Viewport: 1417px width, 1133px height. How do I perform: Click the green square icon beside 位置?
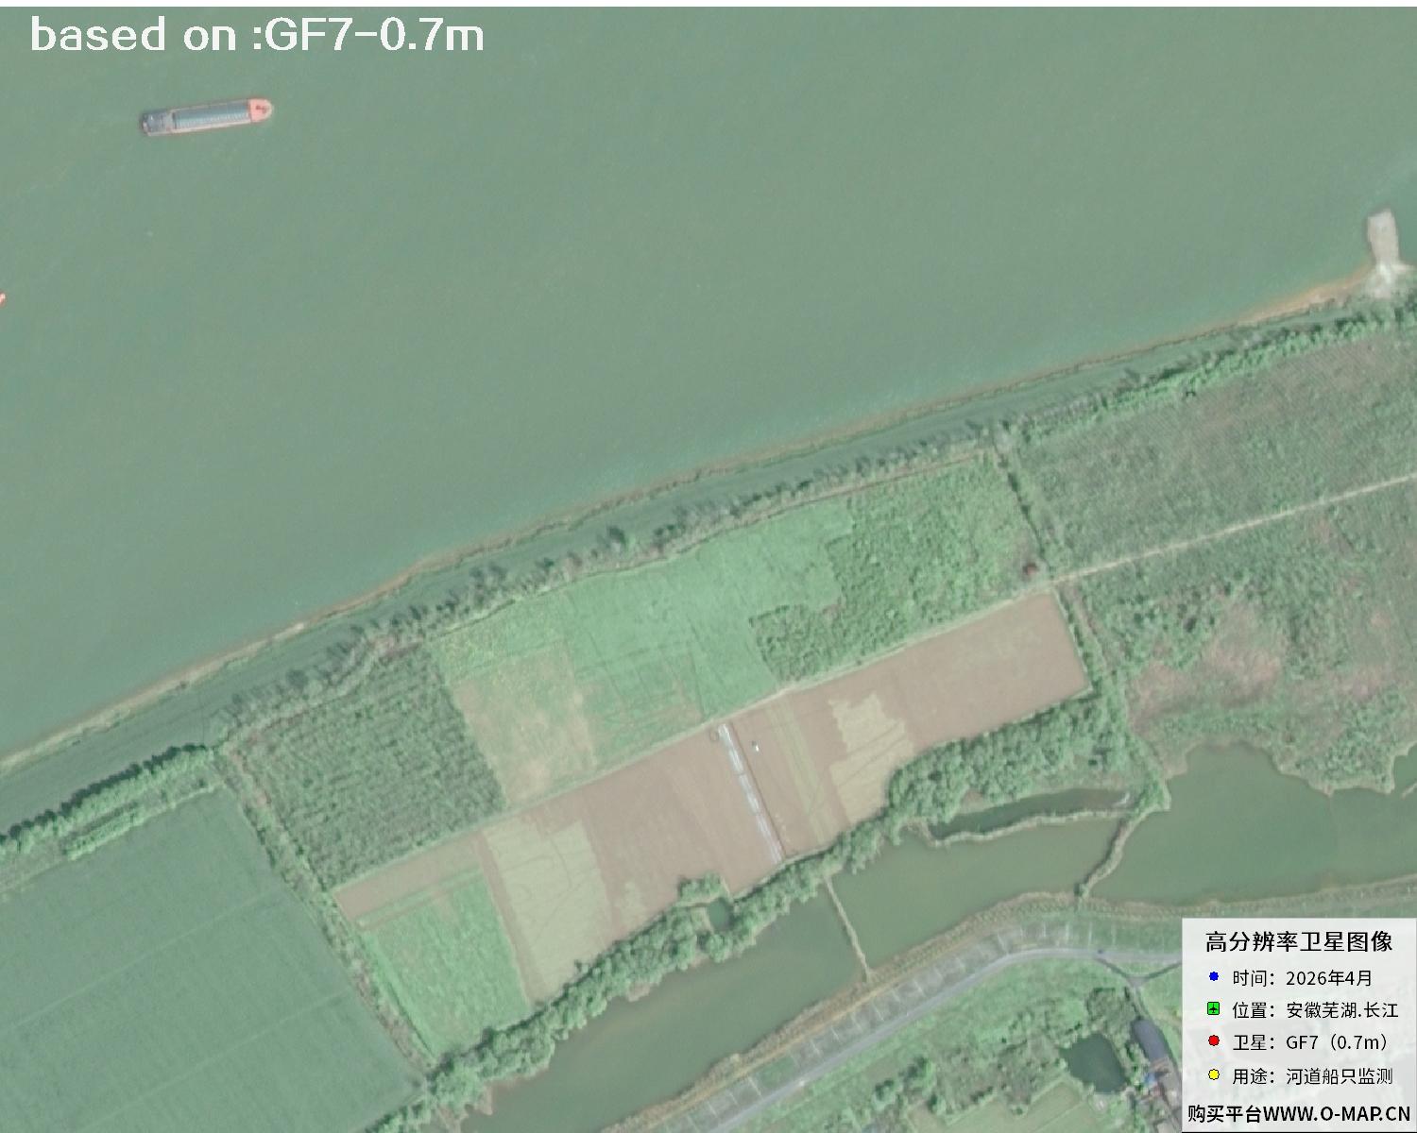1214,1009
